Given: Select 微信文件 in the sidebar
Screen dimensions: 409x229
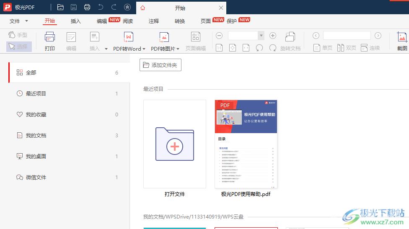Looking at the screenshot, I should [x=69, y=178].
